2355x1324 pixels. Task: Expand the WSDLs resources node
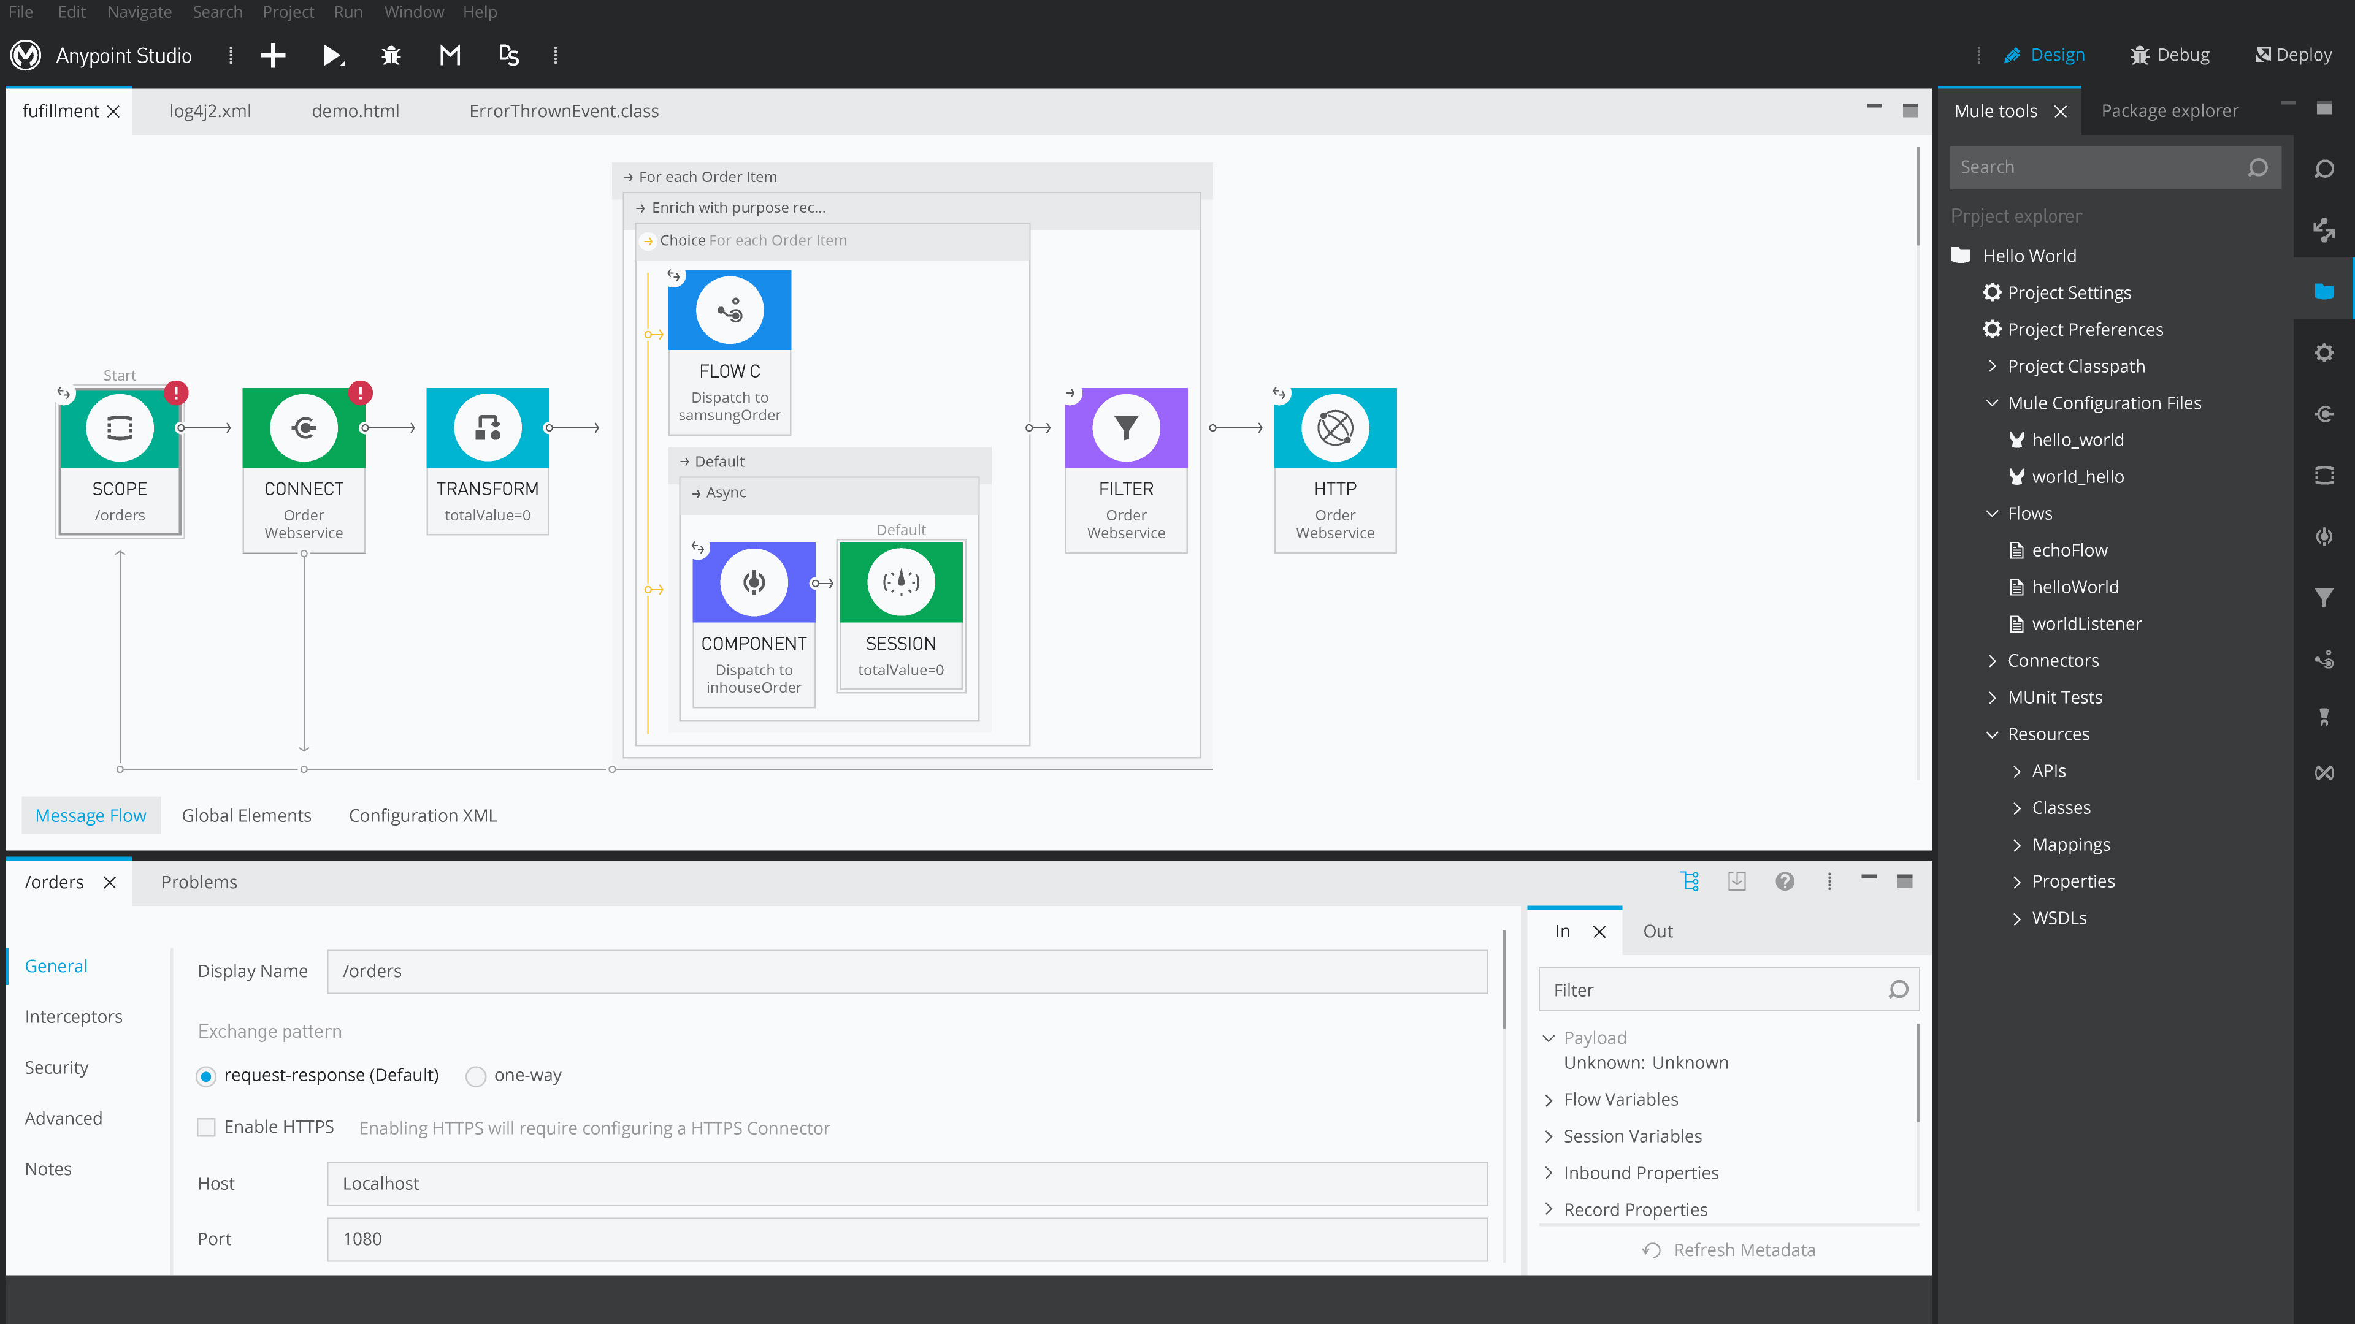(x=2016, y=918)
